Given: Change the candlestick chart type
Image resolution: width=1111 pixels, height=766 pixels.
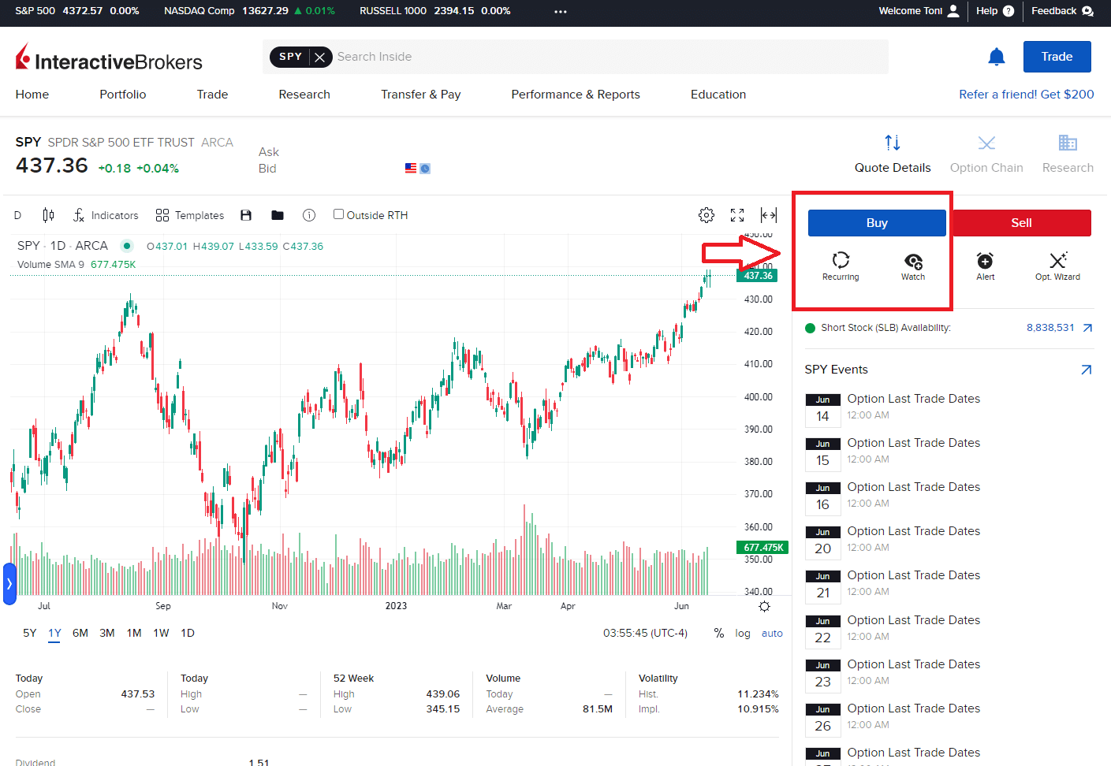Looking at the screenshot, I should point(48,215).
